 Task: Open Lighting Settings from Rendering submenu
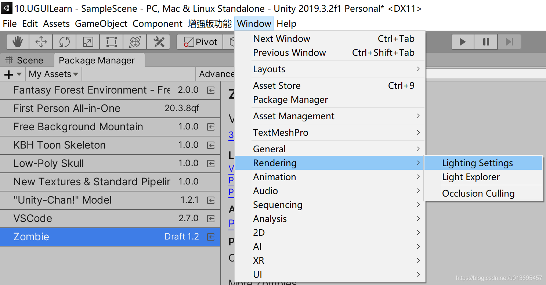coord(483,163)
